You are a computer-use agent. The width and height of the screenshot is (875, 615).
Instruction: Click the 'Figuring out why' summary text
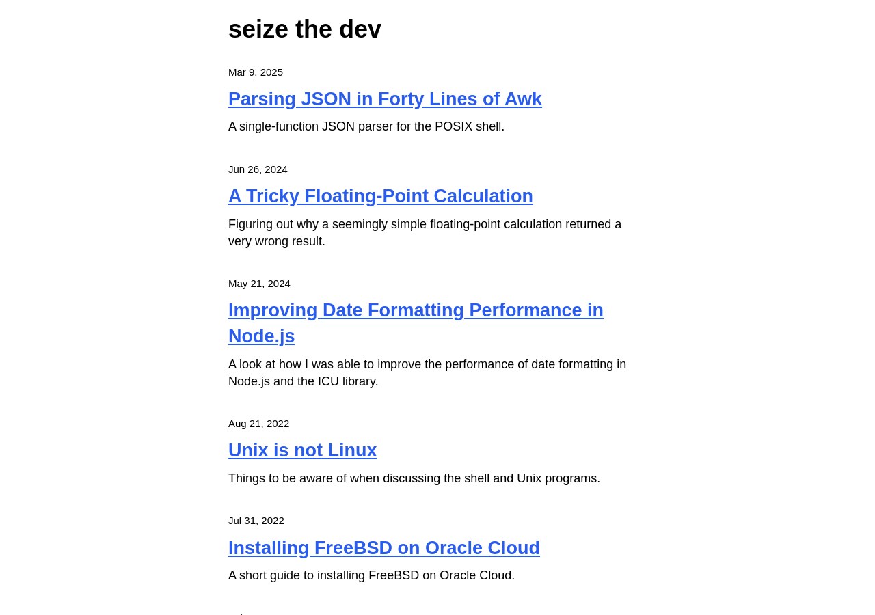click(x=425, y=224)
